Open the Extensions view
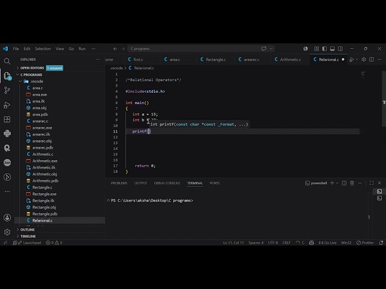 pos(7,119)
